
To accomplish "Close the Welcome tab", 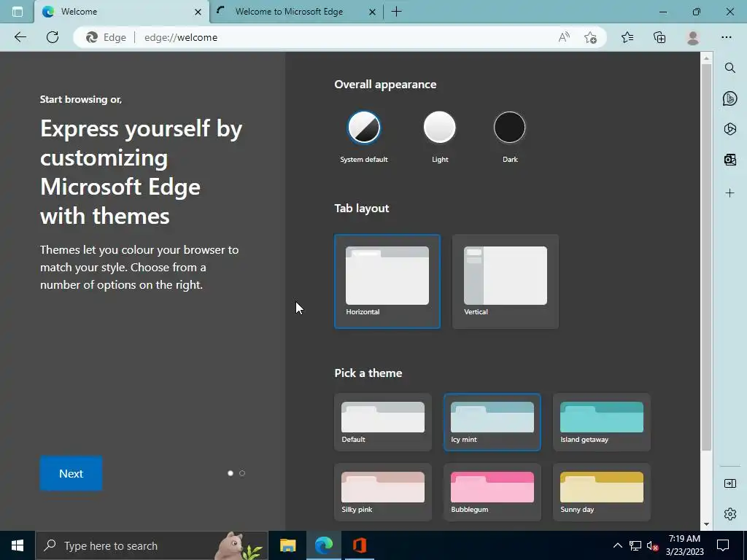I will (198, 12).
